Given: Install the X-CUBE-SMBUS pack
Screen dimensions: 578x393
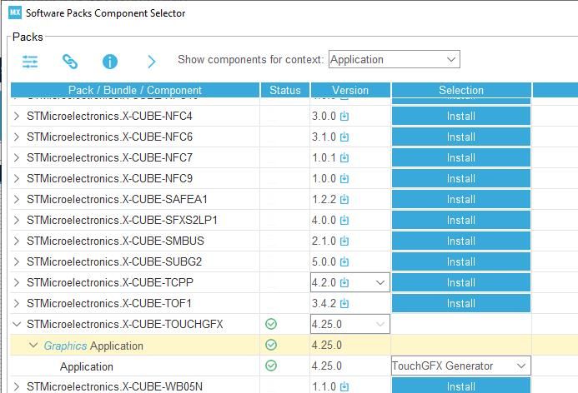Looking at the screenshot, I should point(461,241).
